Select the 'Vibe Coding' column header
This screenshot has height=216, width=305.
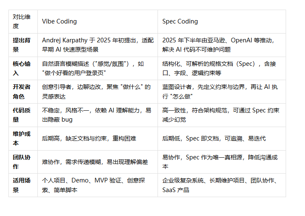pyautogui.click(x=97, y=21)
